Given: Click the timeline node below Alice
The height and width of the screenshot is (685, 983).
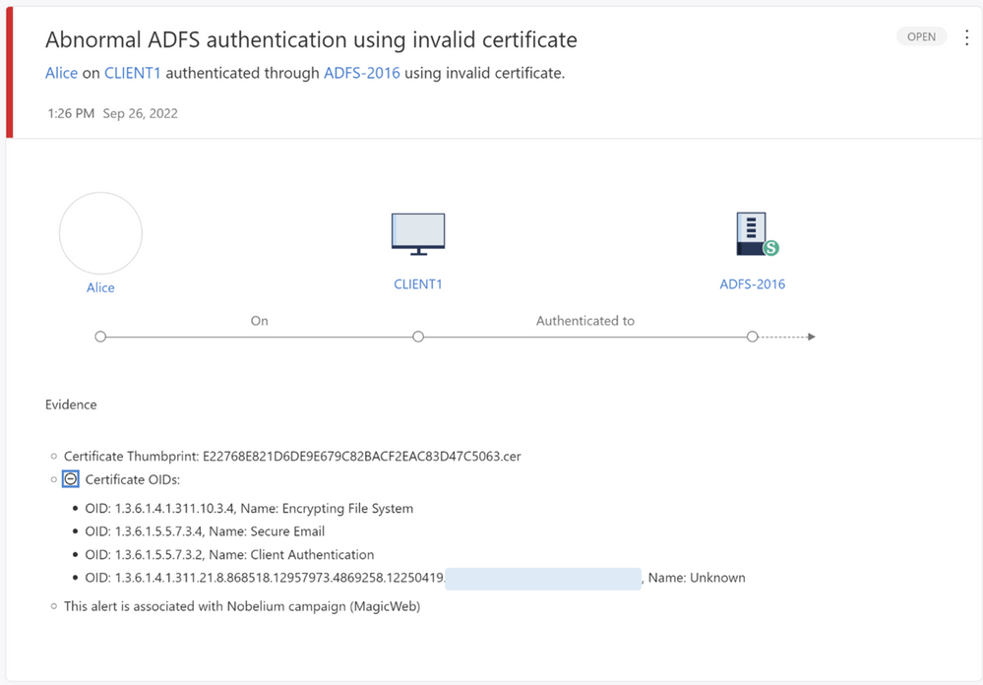Looking at the screenshot, I should pyautogui.click(x=100, y=337).
